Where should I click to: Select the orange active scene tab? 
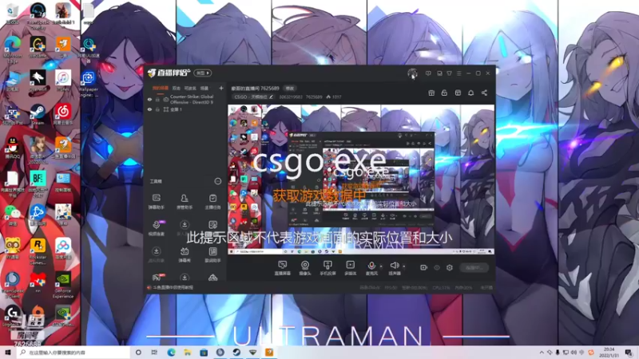161,88
